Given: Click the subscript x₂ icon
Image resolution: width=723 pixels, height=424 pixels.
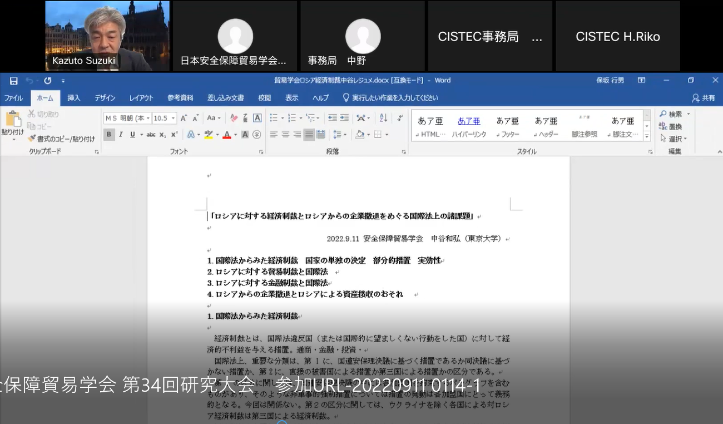Looking at the screenshot, I should 163,135.
